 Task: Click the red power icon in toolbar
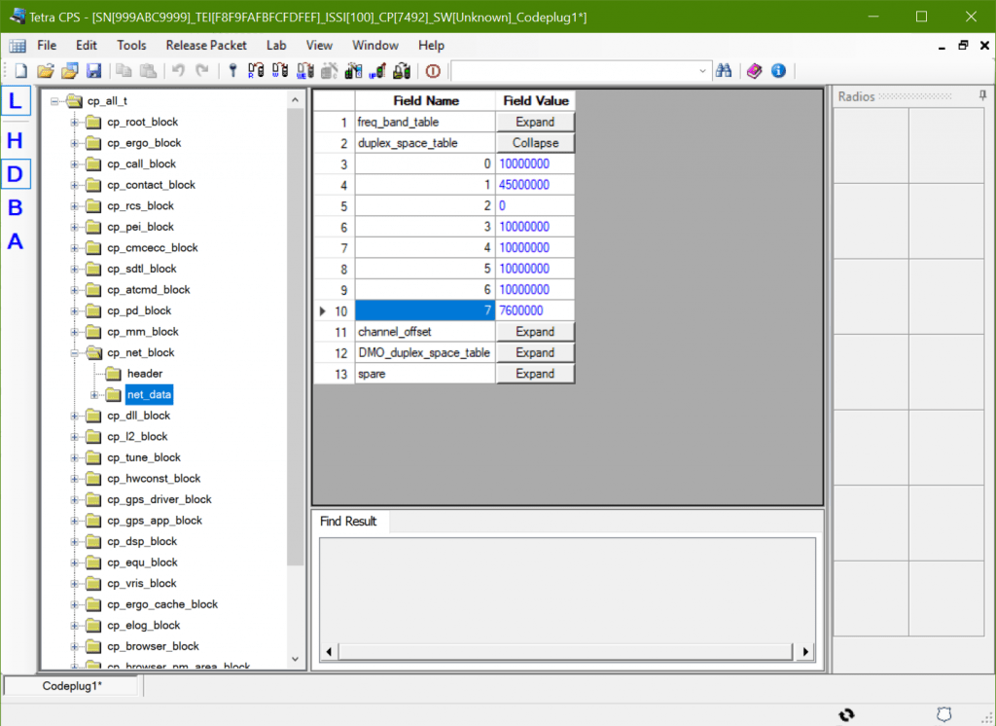point(433,71)
